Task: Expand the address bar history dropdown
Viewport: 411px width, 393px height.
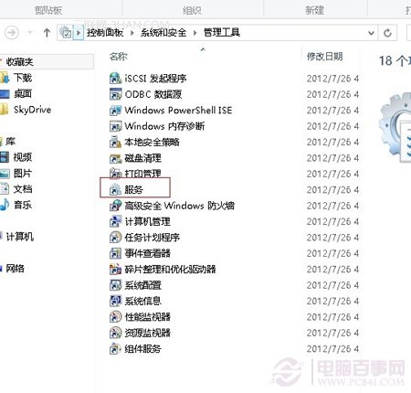Action: (371, 33)
